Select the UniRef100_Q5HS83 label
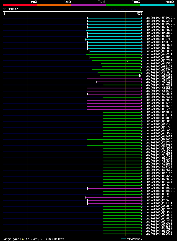The height and width of the screenshot is (241, 177). tap(159, 185)
